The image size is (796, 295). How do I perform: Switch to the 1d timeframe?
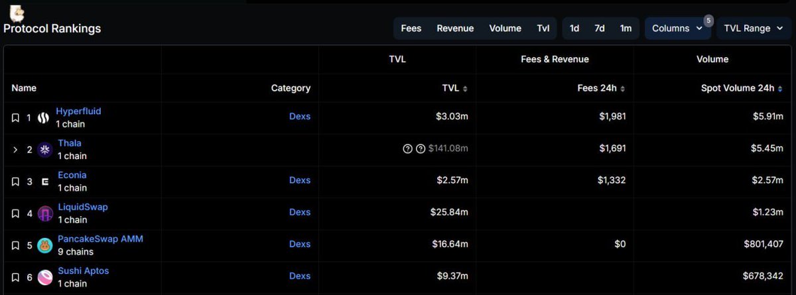tap(574, 29)
